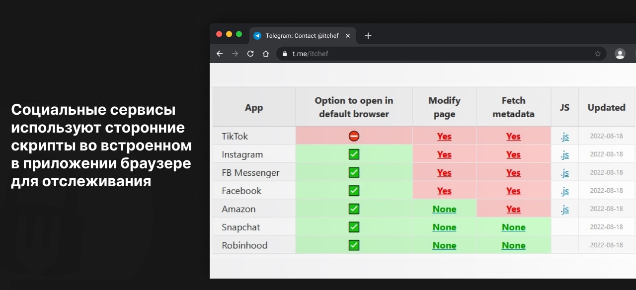
Task: Open the profile avatar icon
Action: tap(620, 54)
